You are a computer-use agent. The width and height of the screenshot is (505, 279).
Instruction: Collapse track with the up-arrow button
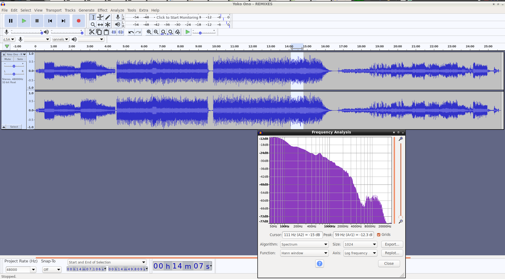click(4, 127)
